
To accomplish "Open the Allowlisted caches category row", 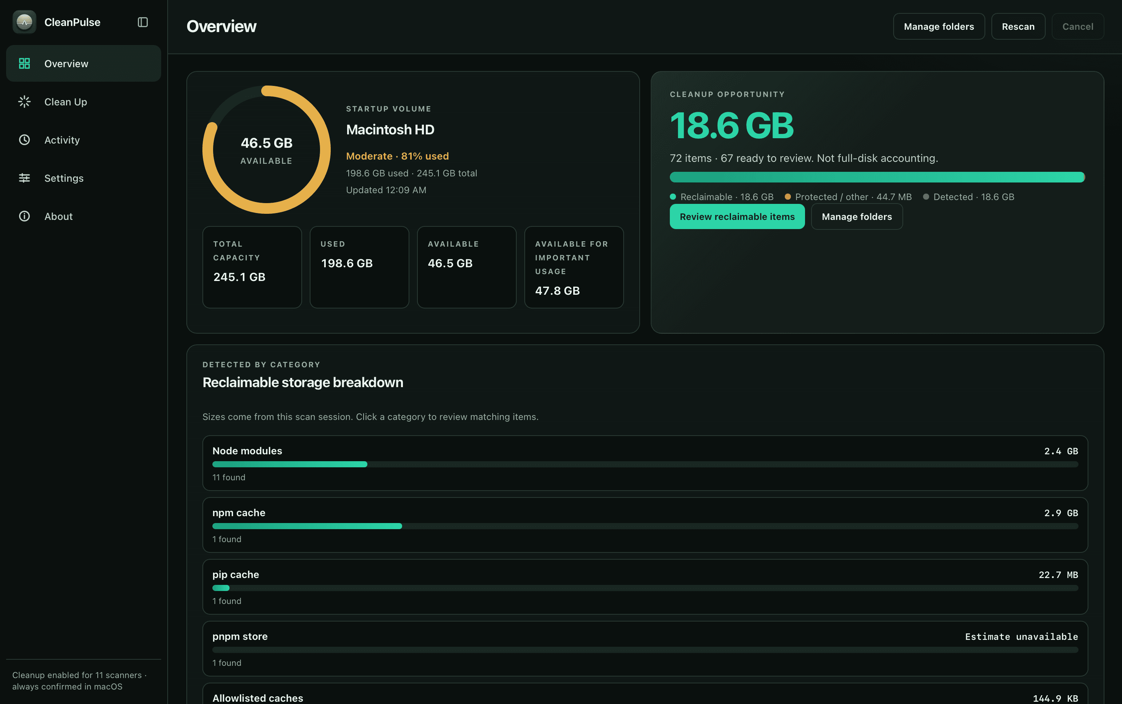I will (x=645, y=694).
